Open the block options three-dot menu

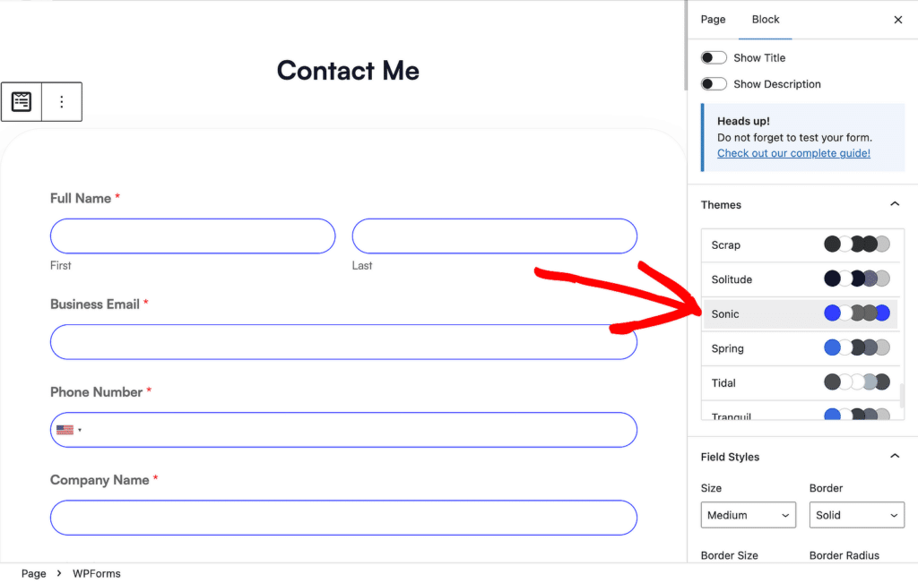[x=62, y=102]
